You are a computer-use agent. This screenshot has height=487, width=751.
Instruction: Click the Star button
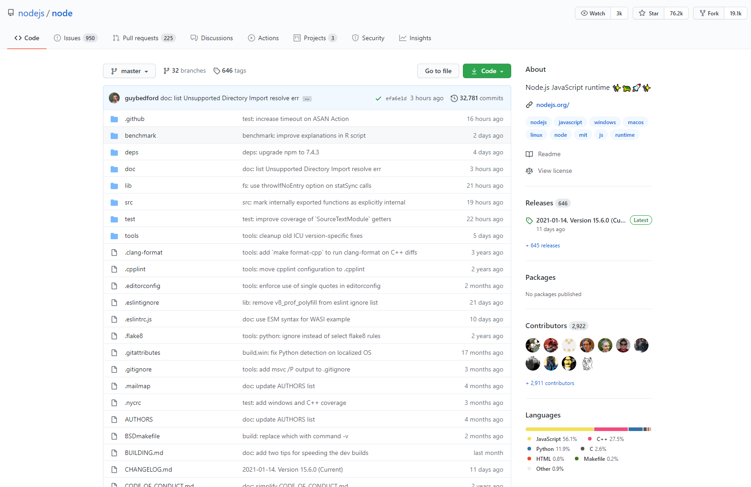pos(648,13)
